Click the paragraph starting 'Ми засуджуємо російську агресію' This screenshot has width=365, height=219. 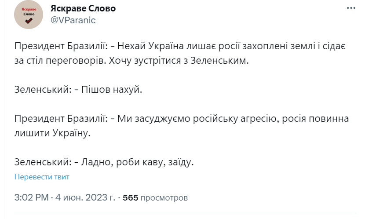coord(182,126)
